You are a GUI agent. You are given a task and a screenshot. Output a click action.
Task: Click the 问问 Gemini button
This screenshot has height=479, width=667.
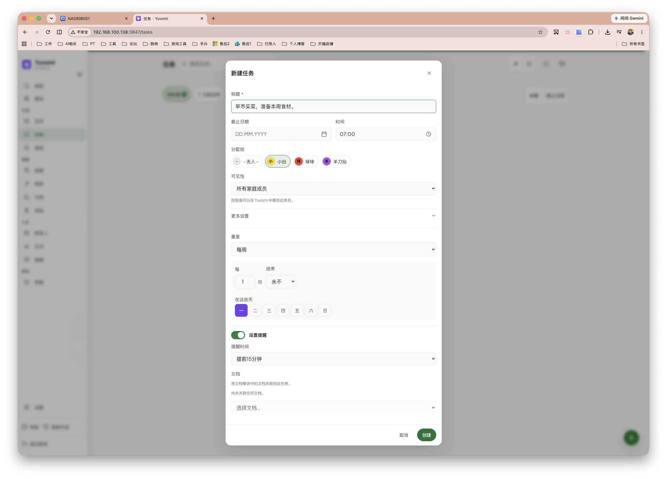click(x=629, y=18)
